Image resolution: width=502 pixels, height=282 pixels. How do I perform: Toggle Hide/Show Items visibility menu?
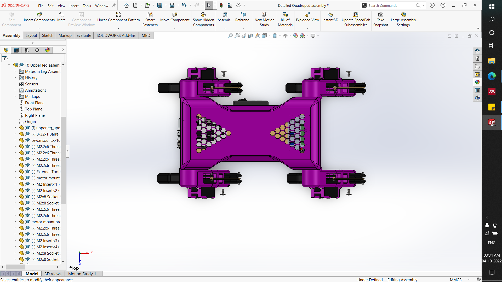point(285,36)
